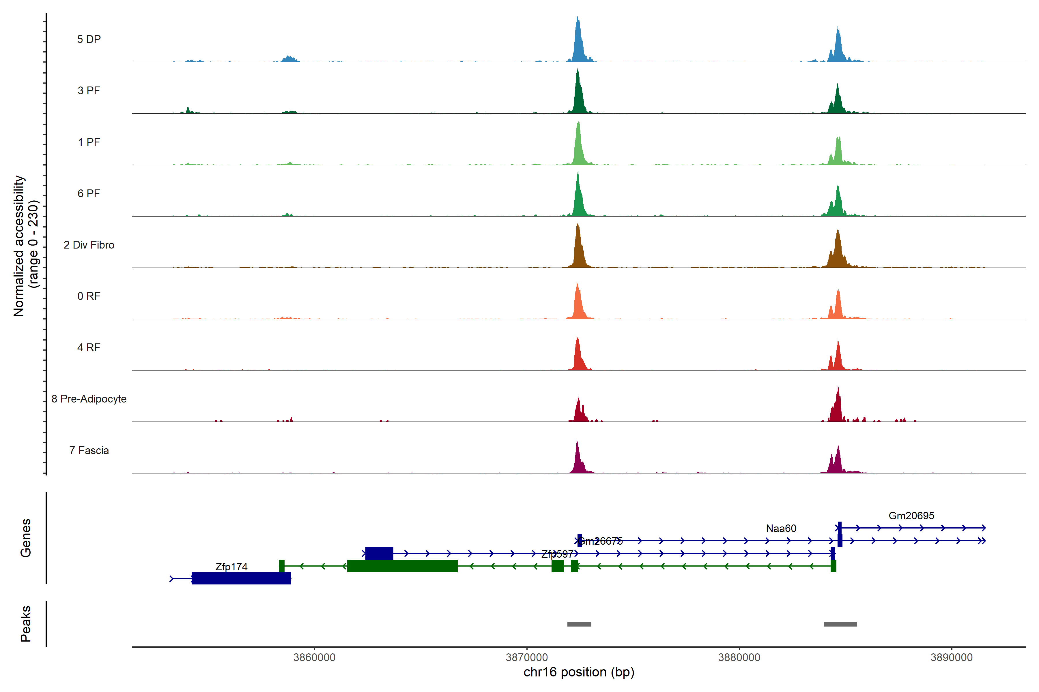Image resolution: width=1039 pixels, height=692 pixels.
Task: Click the Zfp174 gene label
Action: tap(231, 567)
